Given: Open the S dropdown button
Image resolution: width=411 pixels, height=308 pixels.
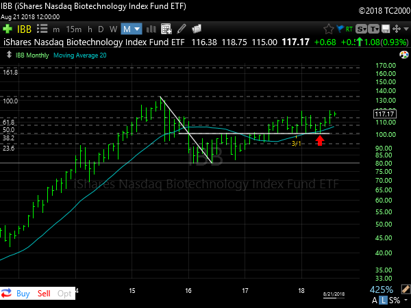Looking at the screenshot, I should [x=361, y=29].
